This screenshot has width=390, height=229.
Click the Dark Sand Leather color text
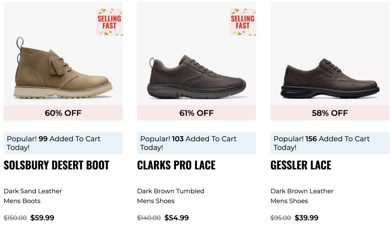[33, 191]
